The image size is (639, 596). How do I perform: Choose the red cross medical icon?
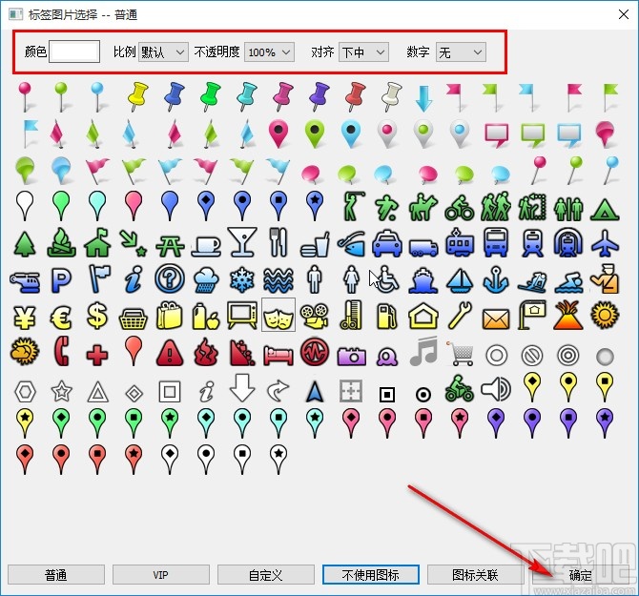[x=97, y=355]
